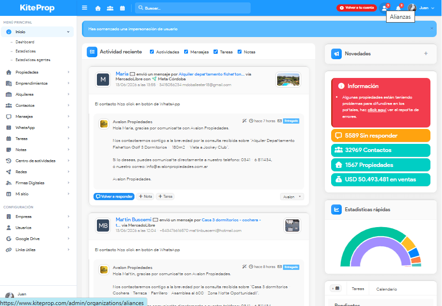Expand the Usuarios submenu arrow
The image size is (442, 306).
(x=68, y=228)
